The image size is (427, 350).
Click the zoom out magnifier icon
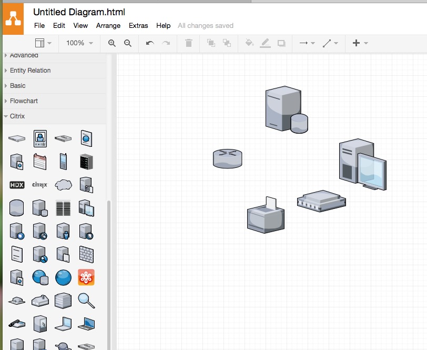[127, 43]
